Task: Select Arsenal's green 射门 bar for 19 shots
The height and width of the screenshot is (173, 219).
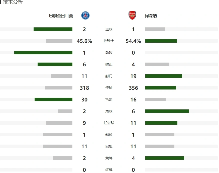Action: tap(164, 76)
